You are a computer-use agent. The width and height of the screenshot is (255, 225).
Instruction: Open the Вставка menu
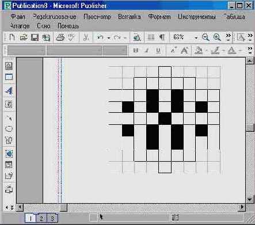(130, 17)
